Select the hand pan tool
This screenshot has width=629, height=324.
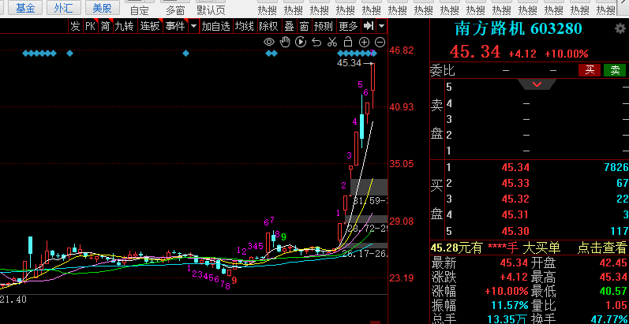click(285, 42)
